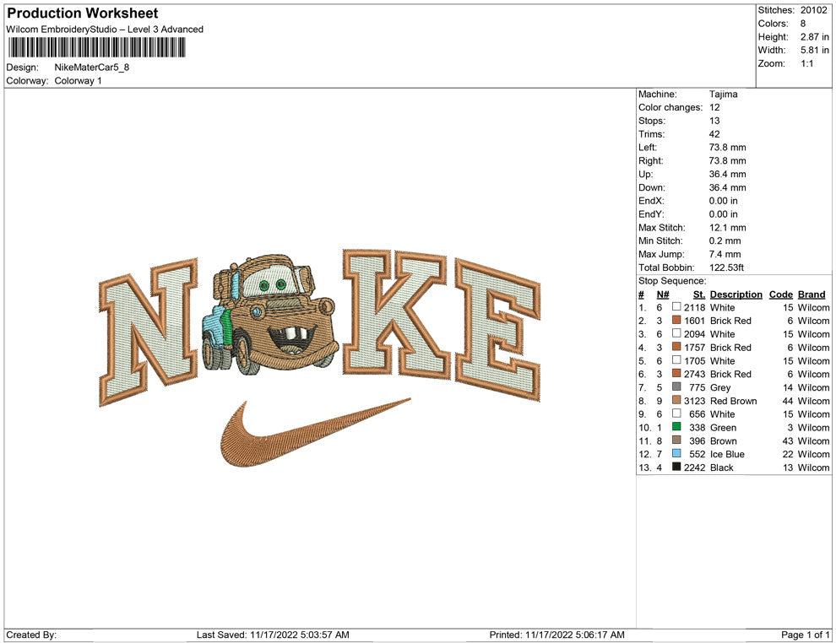Click the Stop Sequence heading
The height and width of the screenshot is (643, 836).
(672, 281)
